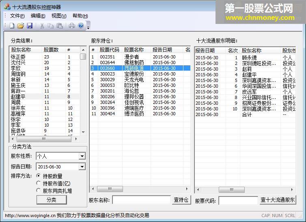Open the 文件(F) menu
Viewport: 306px width, 222px height.
pos(17,16)
